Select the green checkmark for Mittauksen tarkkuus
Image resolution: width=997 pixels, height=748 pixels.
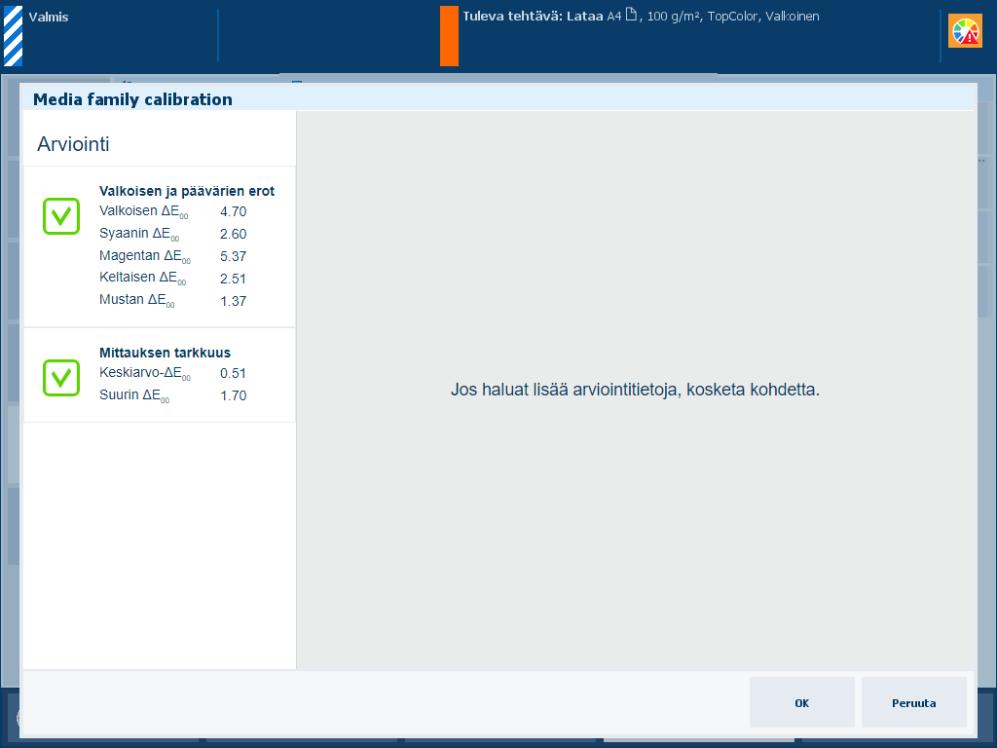(60, 378)
